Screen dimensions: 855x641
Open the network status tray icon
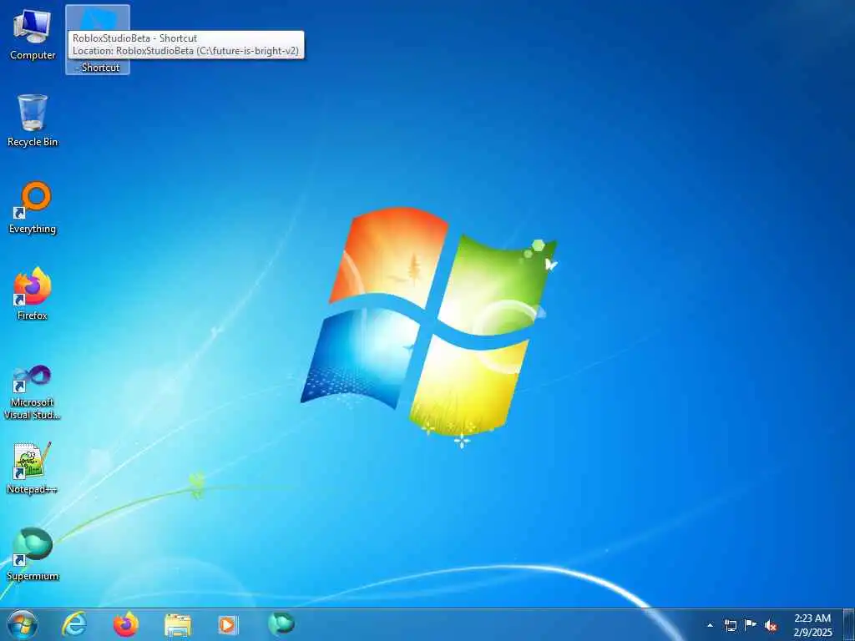(x=730, y=625)
